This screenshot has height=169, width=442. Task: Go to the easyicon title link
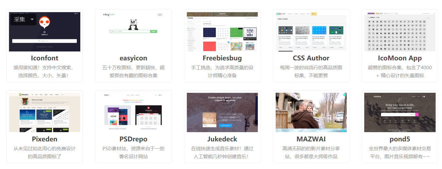click(x=133, y=58)
